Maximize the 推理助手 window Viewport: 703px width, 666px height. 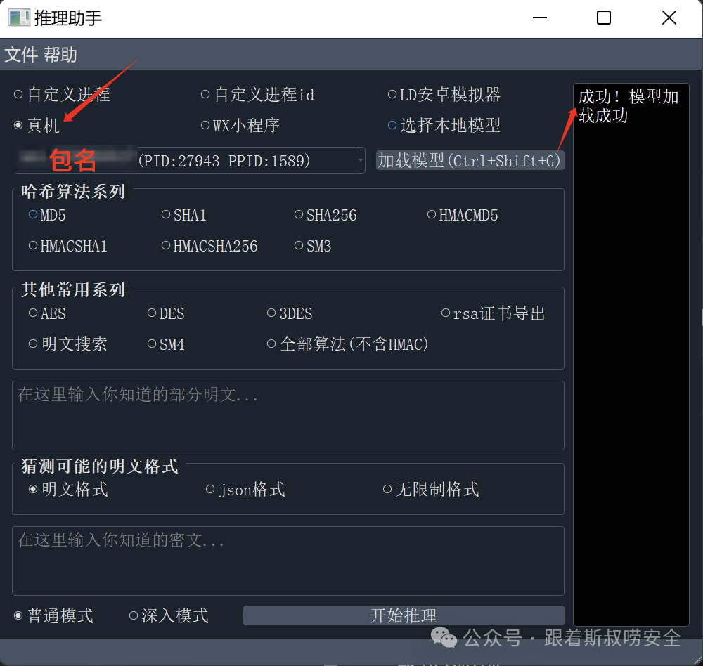[x=603, y=18]
